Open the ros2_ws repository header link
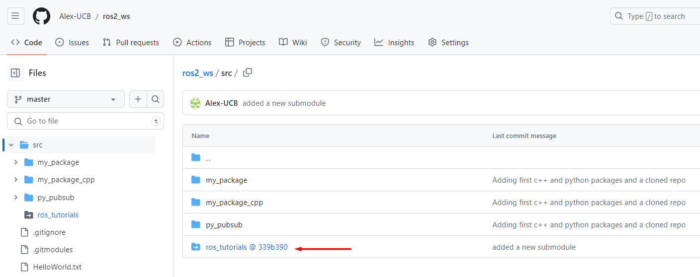The width and height of the screenshot is (700, 277). tap(116, 16)
